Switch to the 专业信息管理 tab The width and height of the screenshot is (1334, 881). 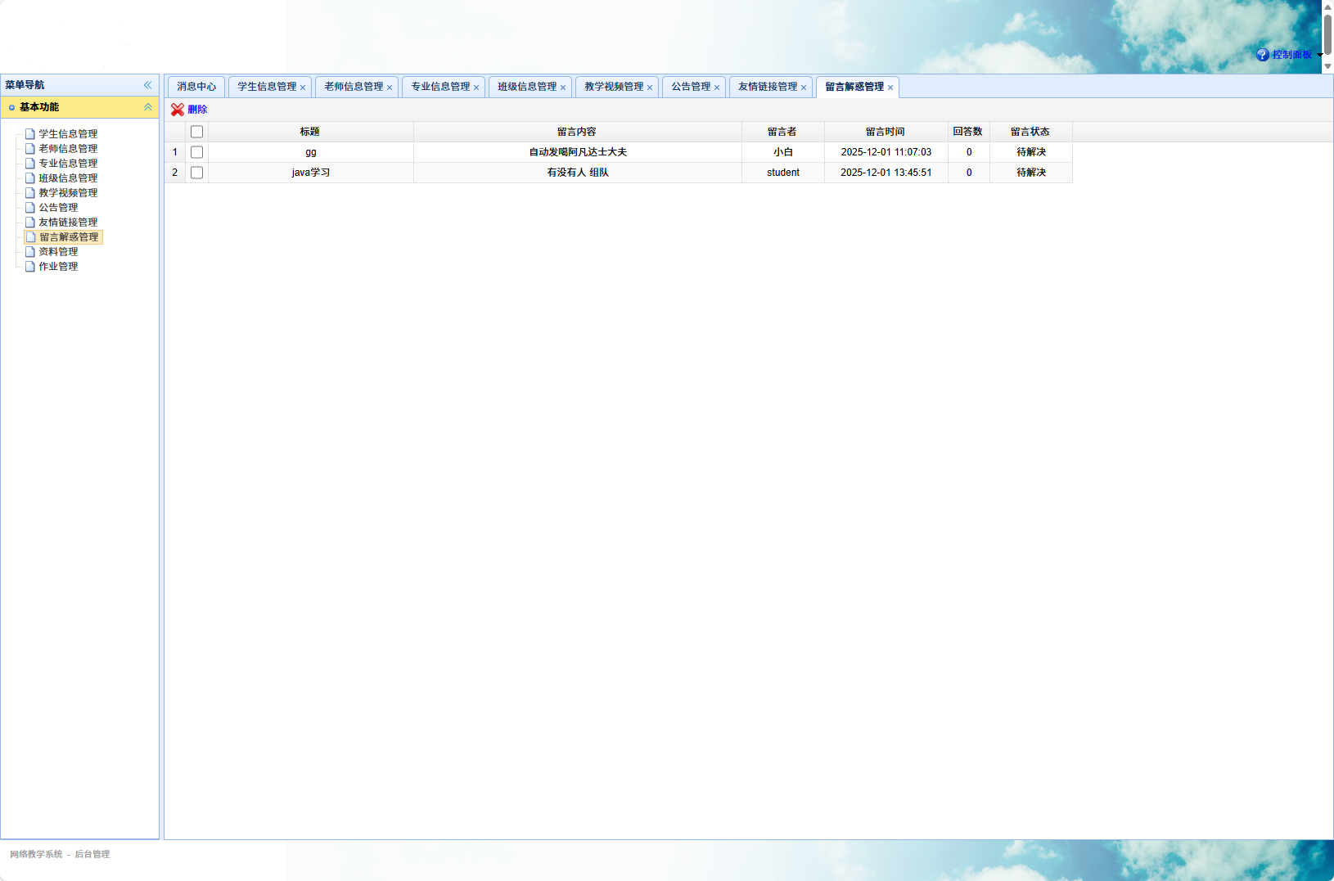tap(440, 87)
